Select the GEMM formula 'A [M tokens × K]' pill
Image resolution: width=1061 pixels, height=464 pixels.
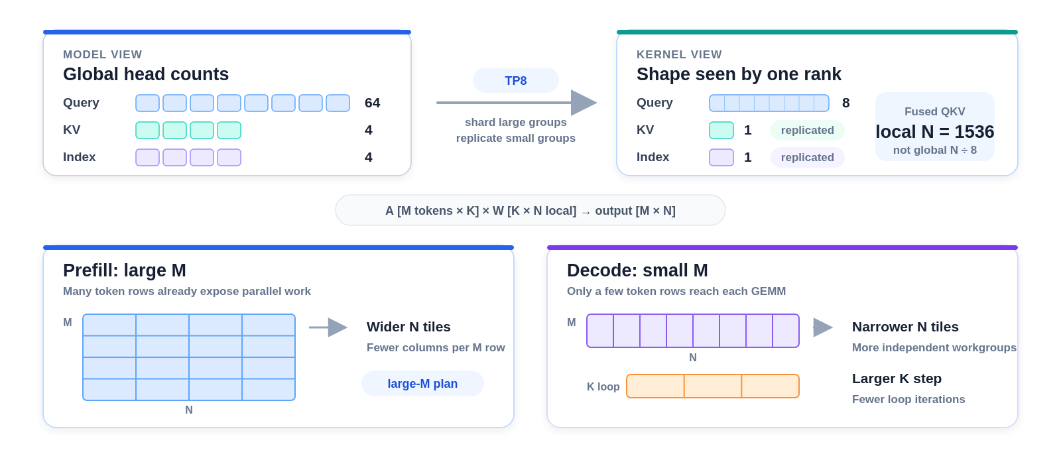pyautogui.click(x=530, y=210)
